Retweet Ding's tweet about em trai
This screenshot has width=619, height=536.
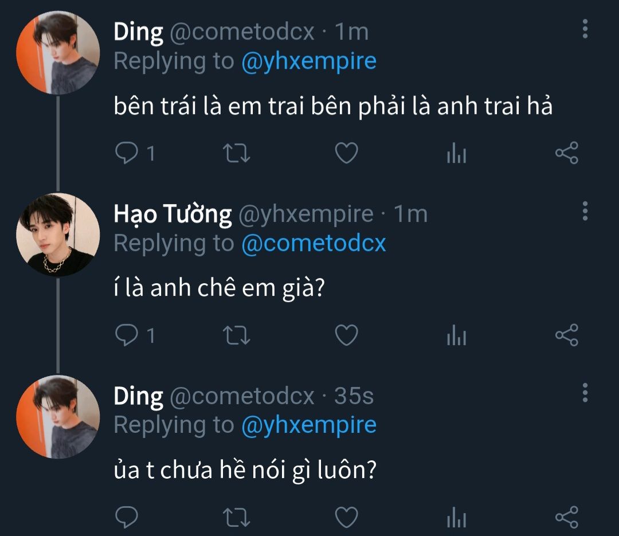pos(236,154)
